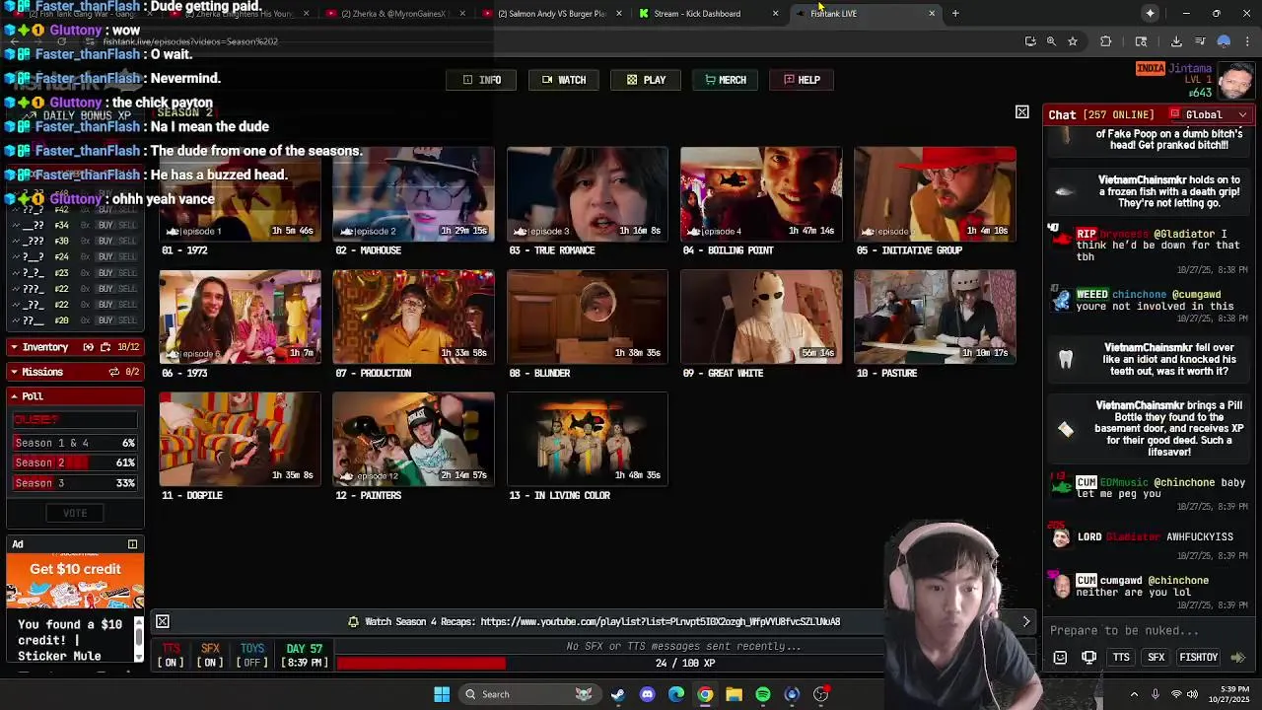Image resolution: width=1262 pixels, height=710 pixels.
Task: Click the Missions refresh icon
Action: pos(113,372)
